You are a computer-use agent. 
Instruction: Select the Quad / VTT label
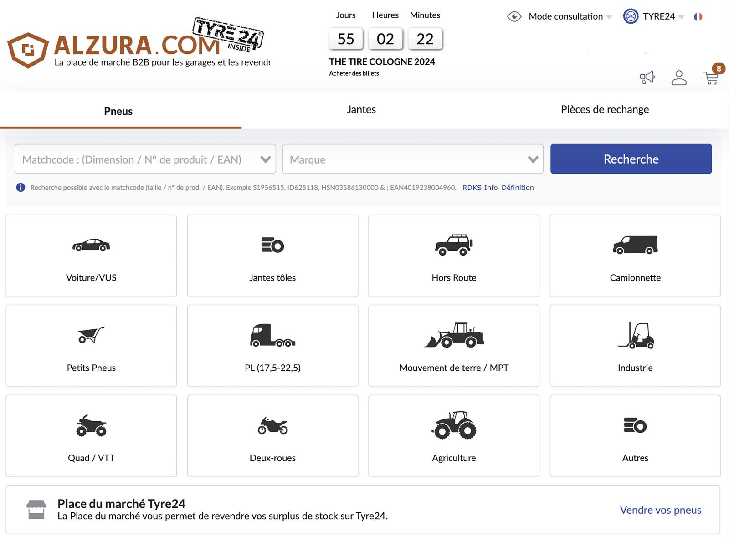click(91, 458)
